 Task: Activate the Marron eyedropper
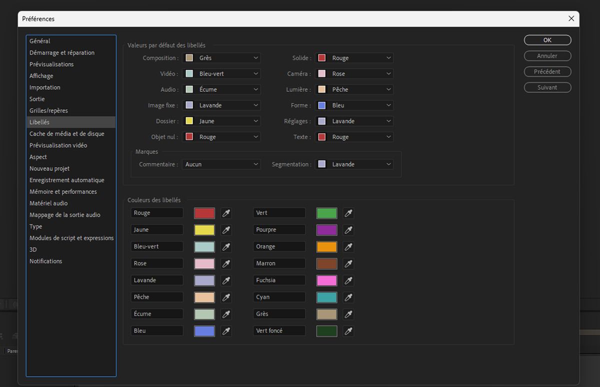tap(348, 264)
